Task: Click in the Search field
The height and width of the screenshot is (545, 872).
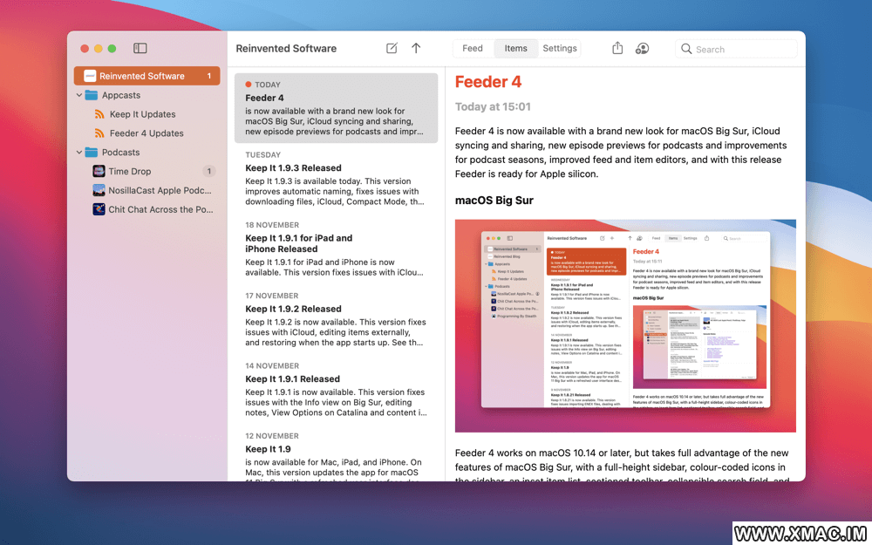Action: [741, 50]
